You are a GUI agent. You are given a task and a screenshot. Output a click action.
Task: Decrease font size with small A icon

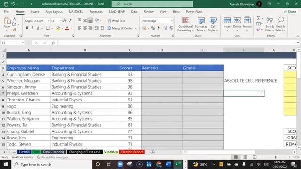(71, 21)
